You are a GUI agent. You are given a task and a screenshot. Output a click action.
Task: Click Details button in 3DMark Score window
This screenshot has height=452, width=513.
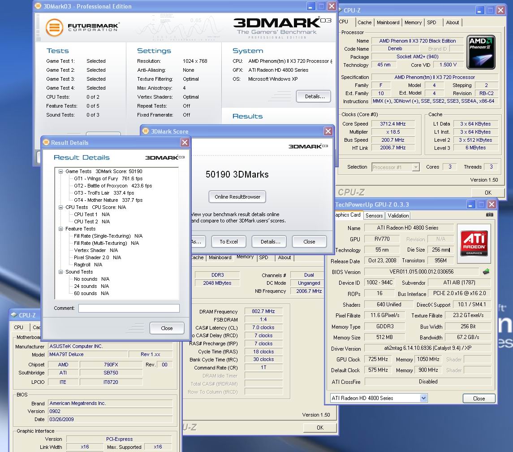pyautogui.click(x=270, y=242)
